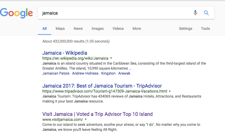Switch to the Maps tab
Viewport: 225px width, 137px height.
coord(60,29)
